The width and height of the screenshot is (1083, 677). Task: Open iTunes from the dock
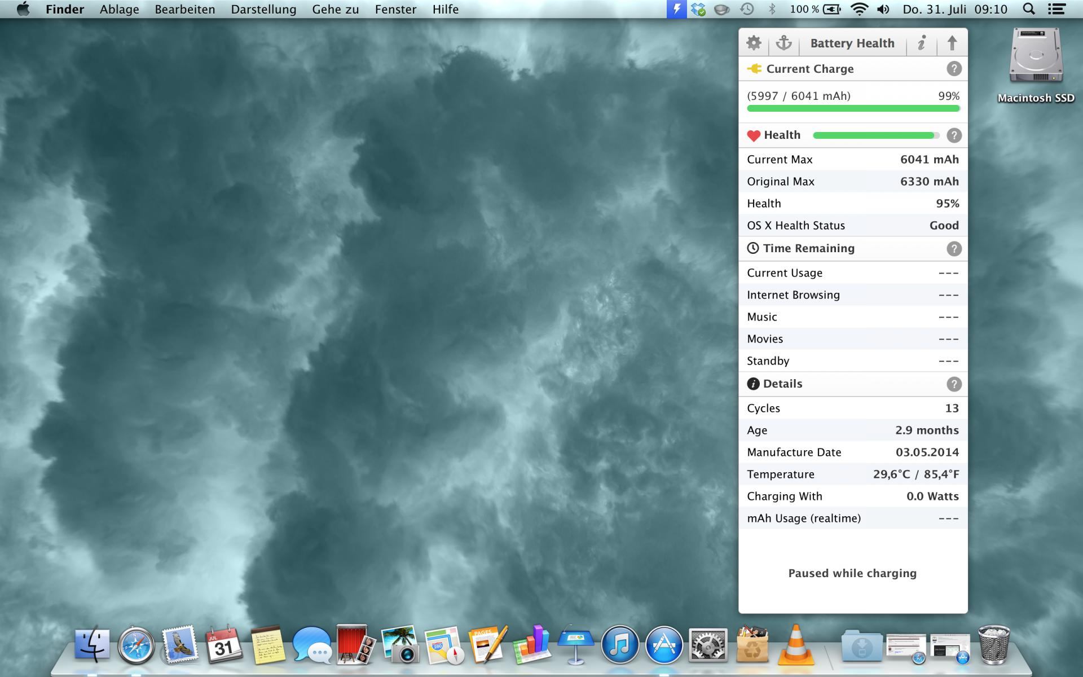(x=620, y=644)
